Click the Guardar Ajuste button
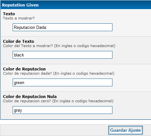This screenshot has height=136, width=151. click(125, 130)
